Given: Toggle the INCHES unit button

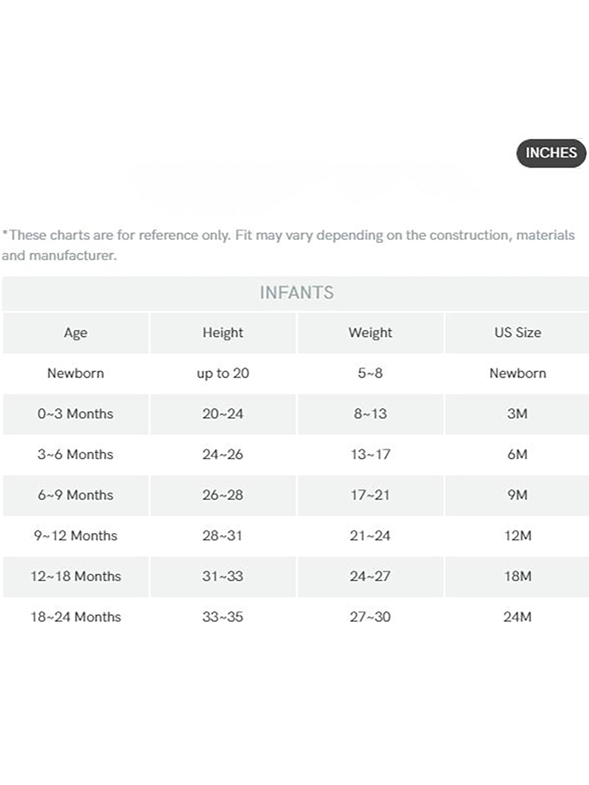Looking at the screenshot, I should 551,153.
